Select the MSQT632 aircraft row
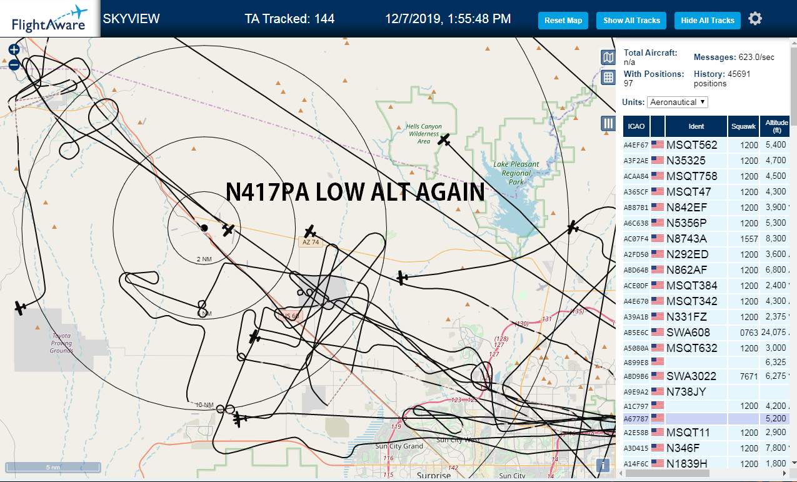 pyautogui.click(x=706, y=348)
